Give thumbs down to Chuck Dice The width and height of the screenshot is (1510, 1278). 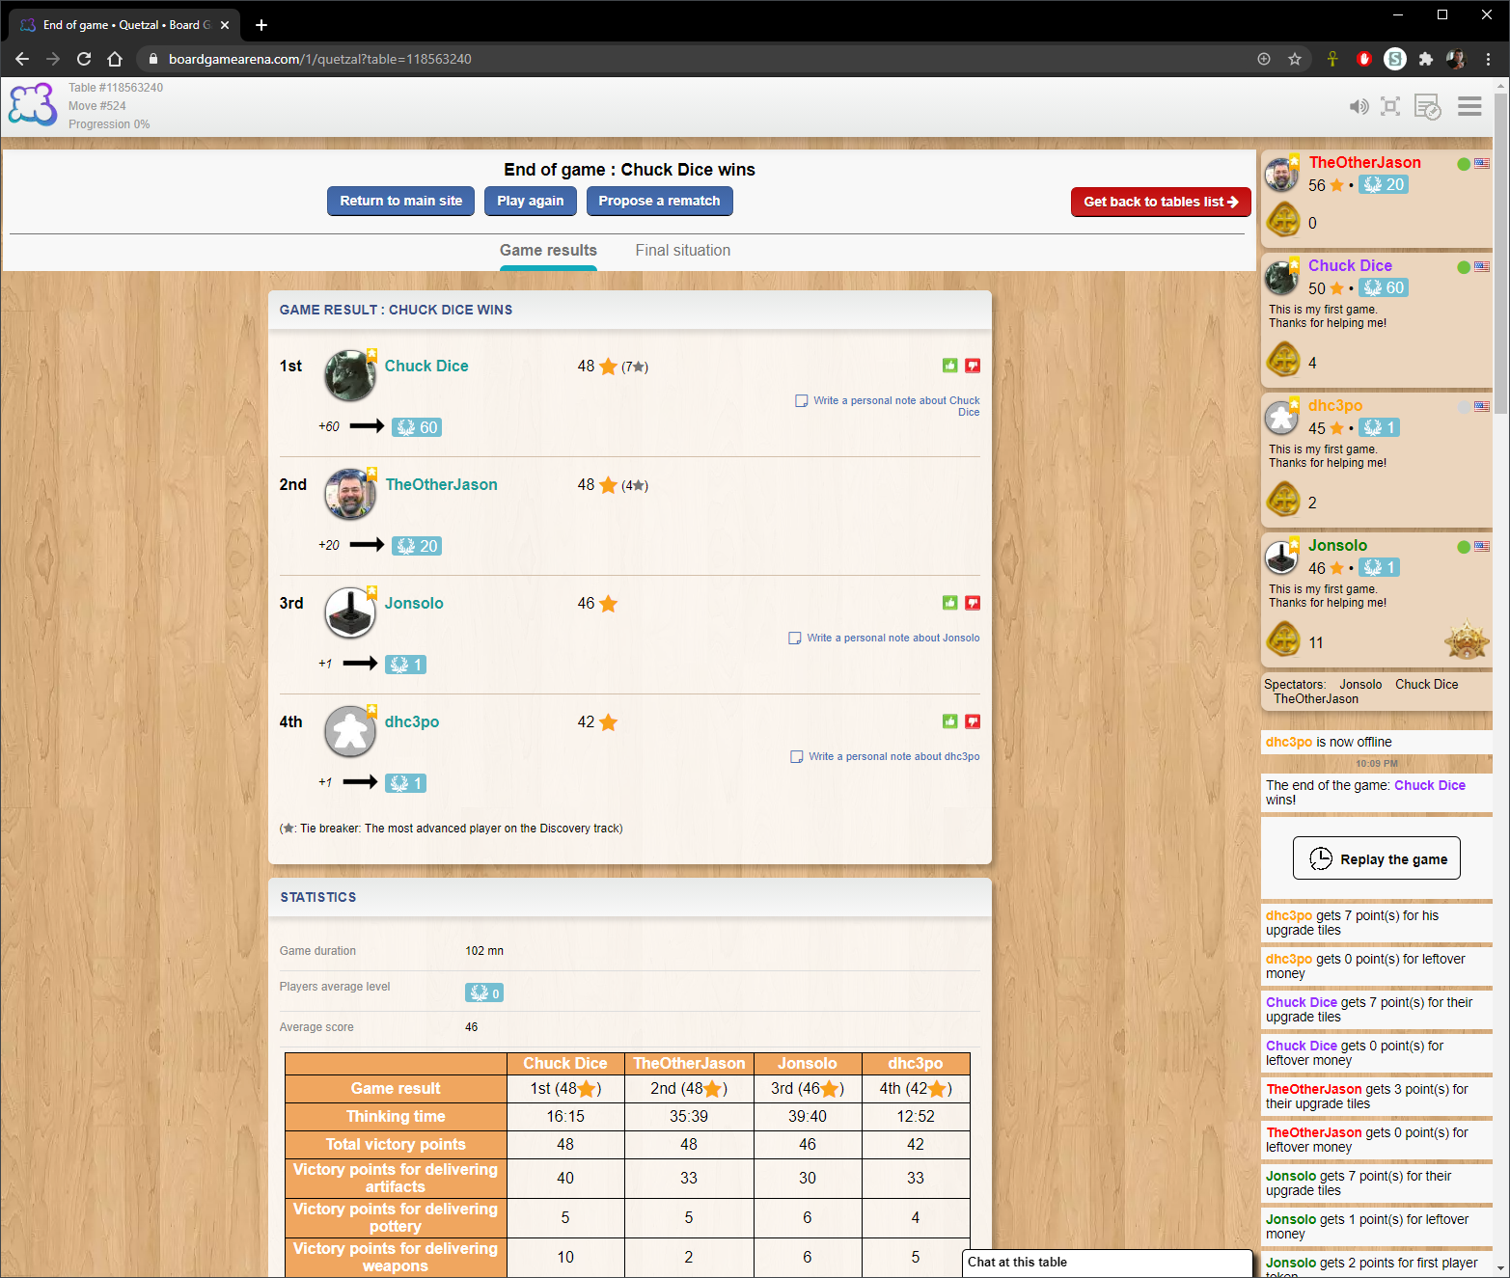973,366
